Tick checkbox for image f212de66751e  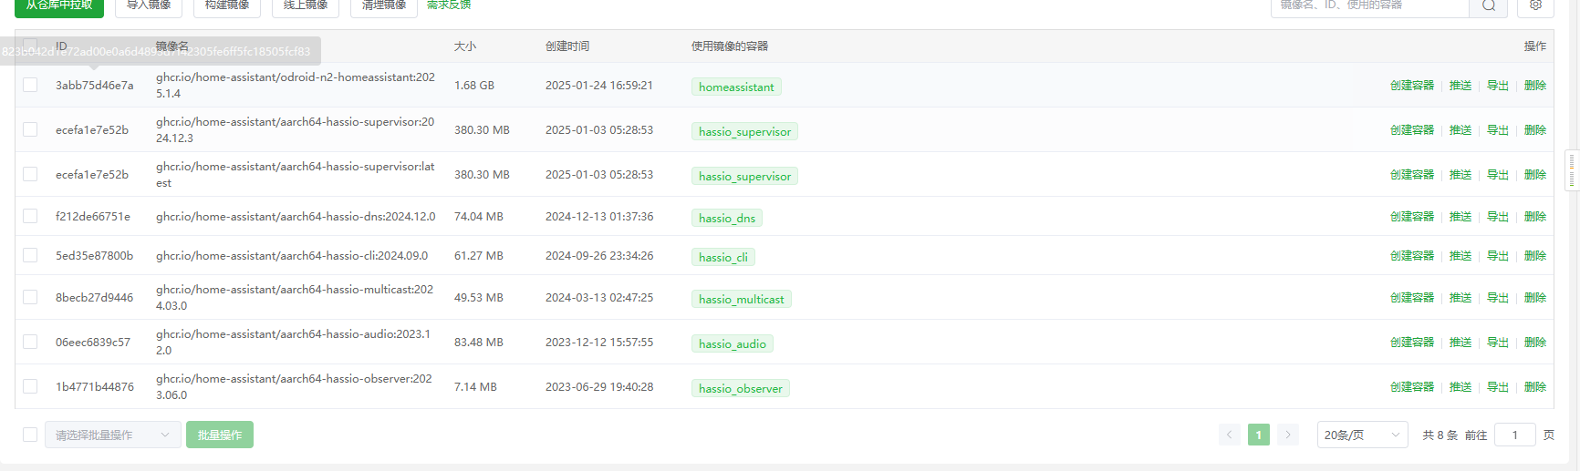click(x=30, y=216)
